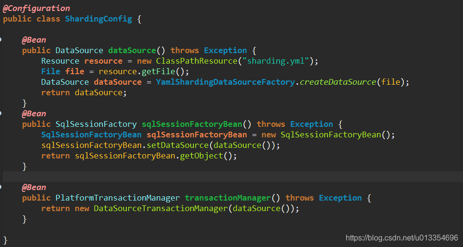Screen dimensions: 463x247
Task: Click the "class" keyword in the declaration
Action: (48, 19)
